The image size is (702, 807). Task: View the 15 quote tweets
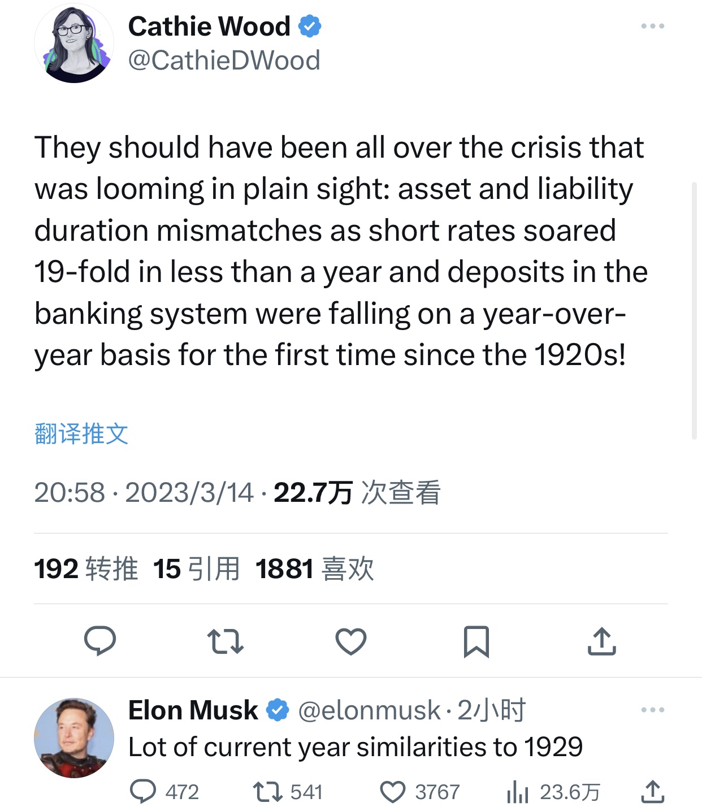[x=197, y=569]
